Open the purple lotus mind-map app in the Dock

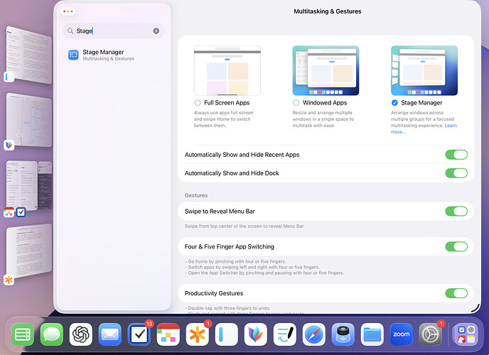click(256, 334)
